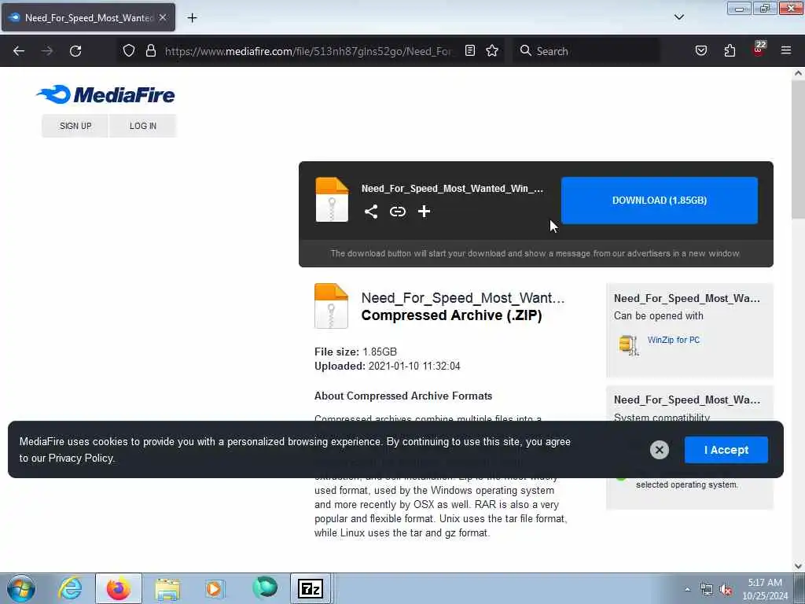Click the scrollbar up arrow
Viewport: 805px width, 604px height.
point(798,73)
